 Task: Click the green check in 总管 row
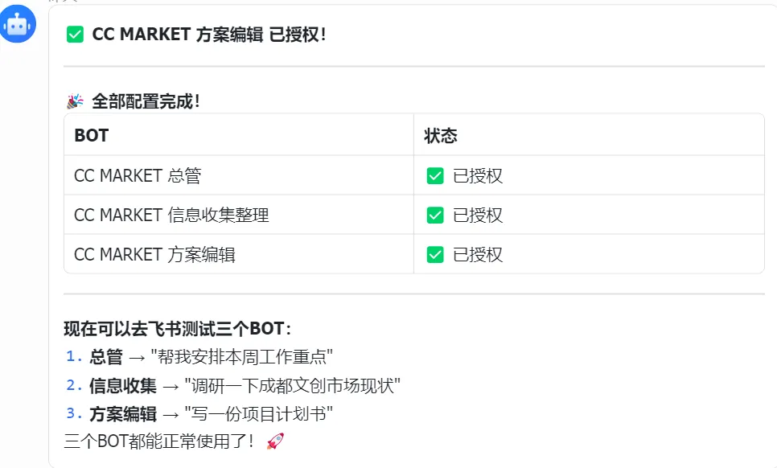tap(435, 176)
